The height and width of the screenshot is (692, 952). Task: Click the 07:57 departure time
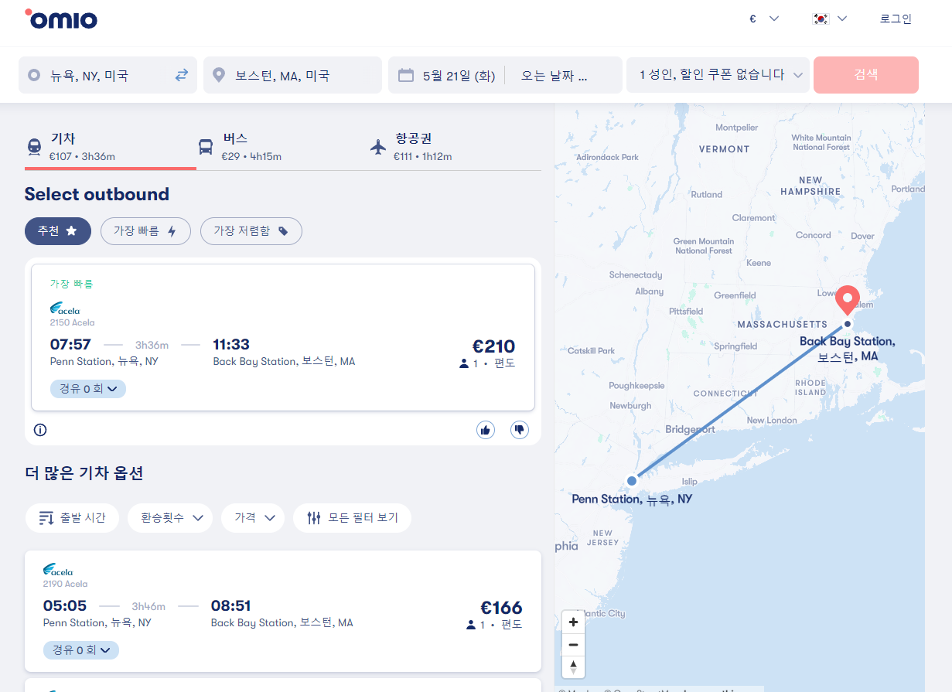pos(70,344)
